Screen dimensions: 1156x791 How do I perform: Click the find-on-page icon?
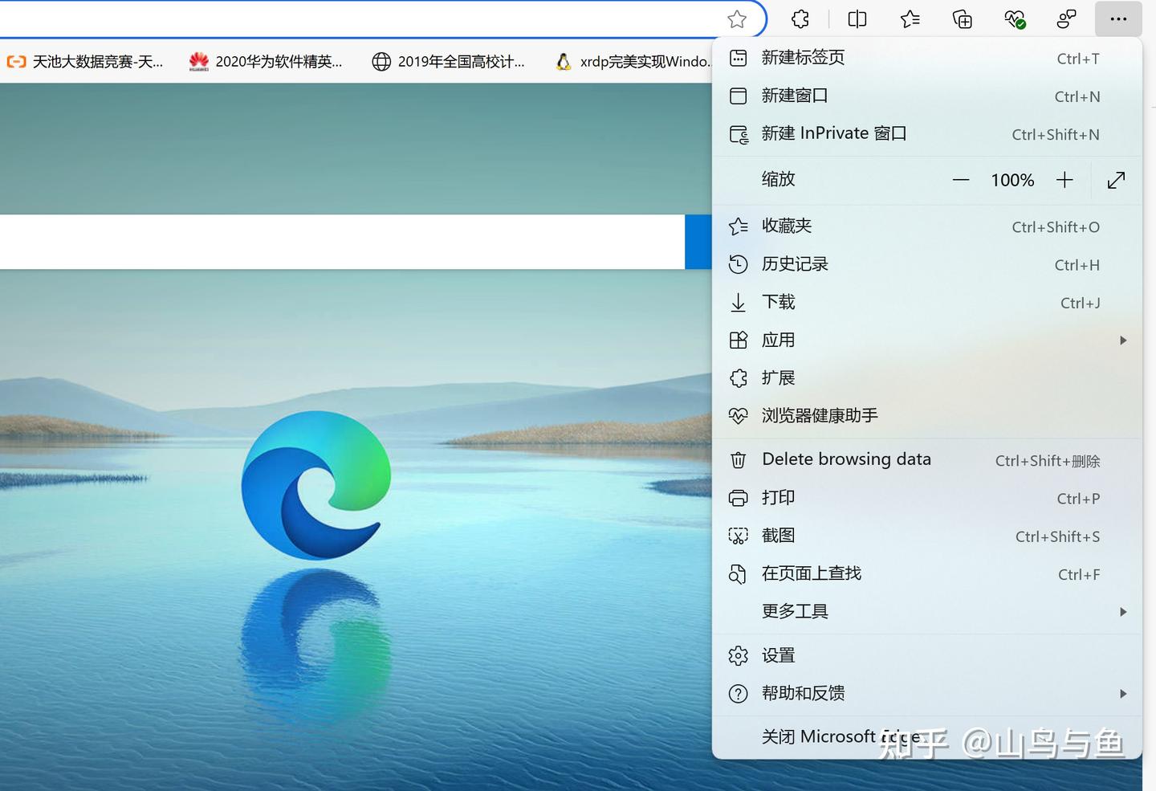738,573
